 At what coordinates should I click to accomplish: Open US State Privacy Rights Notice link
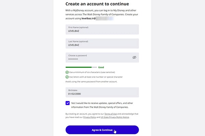pyautogui.click(x=115, y=117)
